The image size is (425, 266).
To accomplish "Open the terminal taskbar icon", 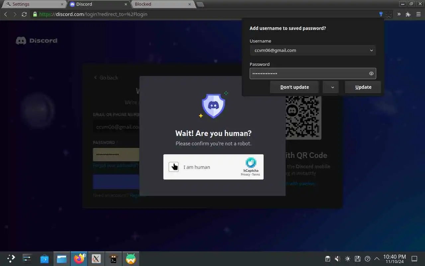I will pyautogui.click(x=114, y=258).
